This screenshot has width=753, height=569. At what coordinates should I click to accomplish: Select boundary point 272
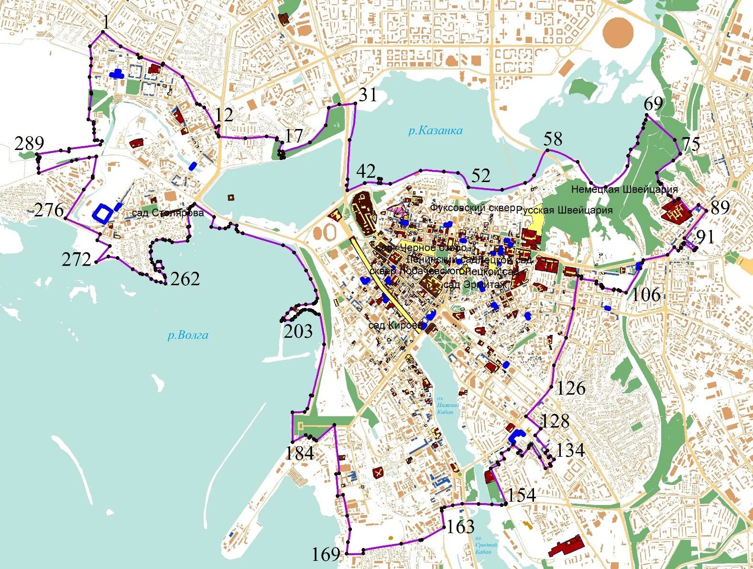click(x=76, y=259)
